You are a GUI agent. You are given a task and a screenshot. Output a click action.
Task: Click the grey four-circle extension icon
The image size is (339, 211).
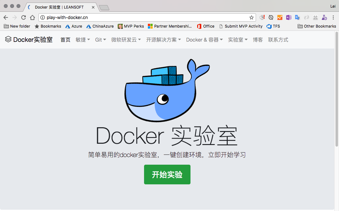315,17
